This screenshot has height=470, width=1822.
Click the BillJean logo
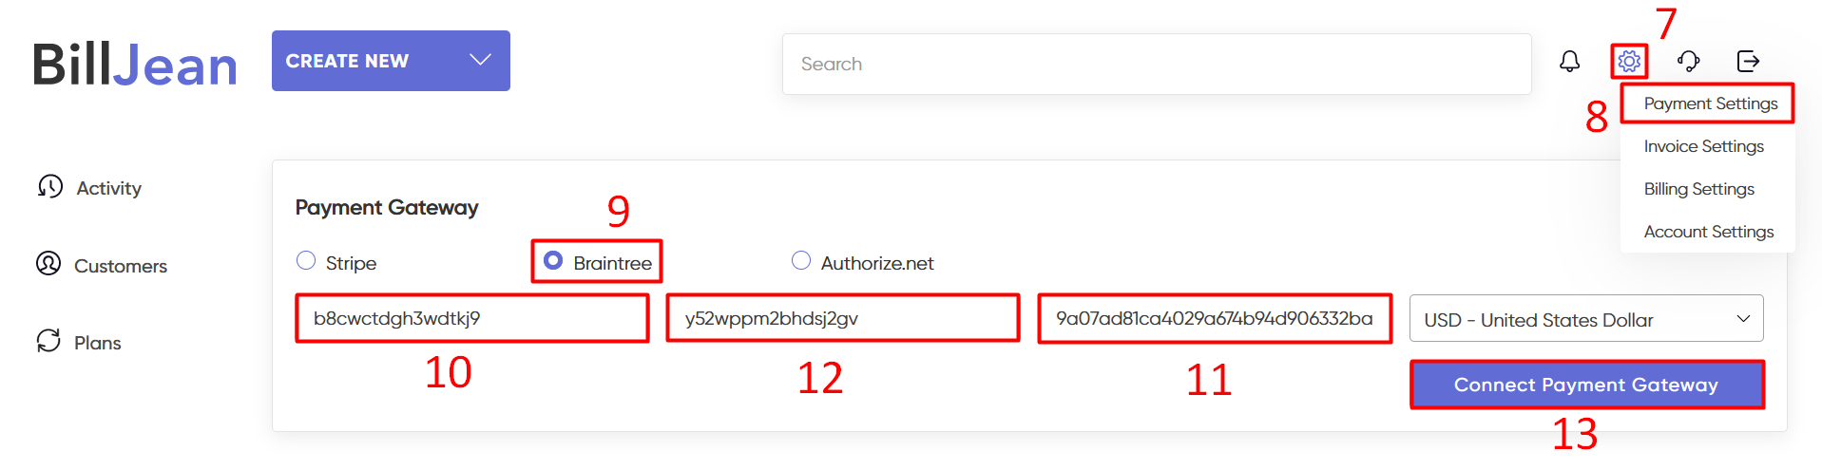click(x=135, y=65)
